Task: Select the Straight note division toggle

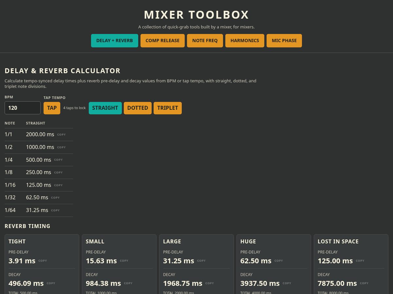Action: [105, 108]
